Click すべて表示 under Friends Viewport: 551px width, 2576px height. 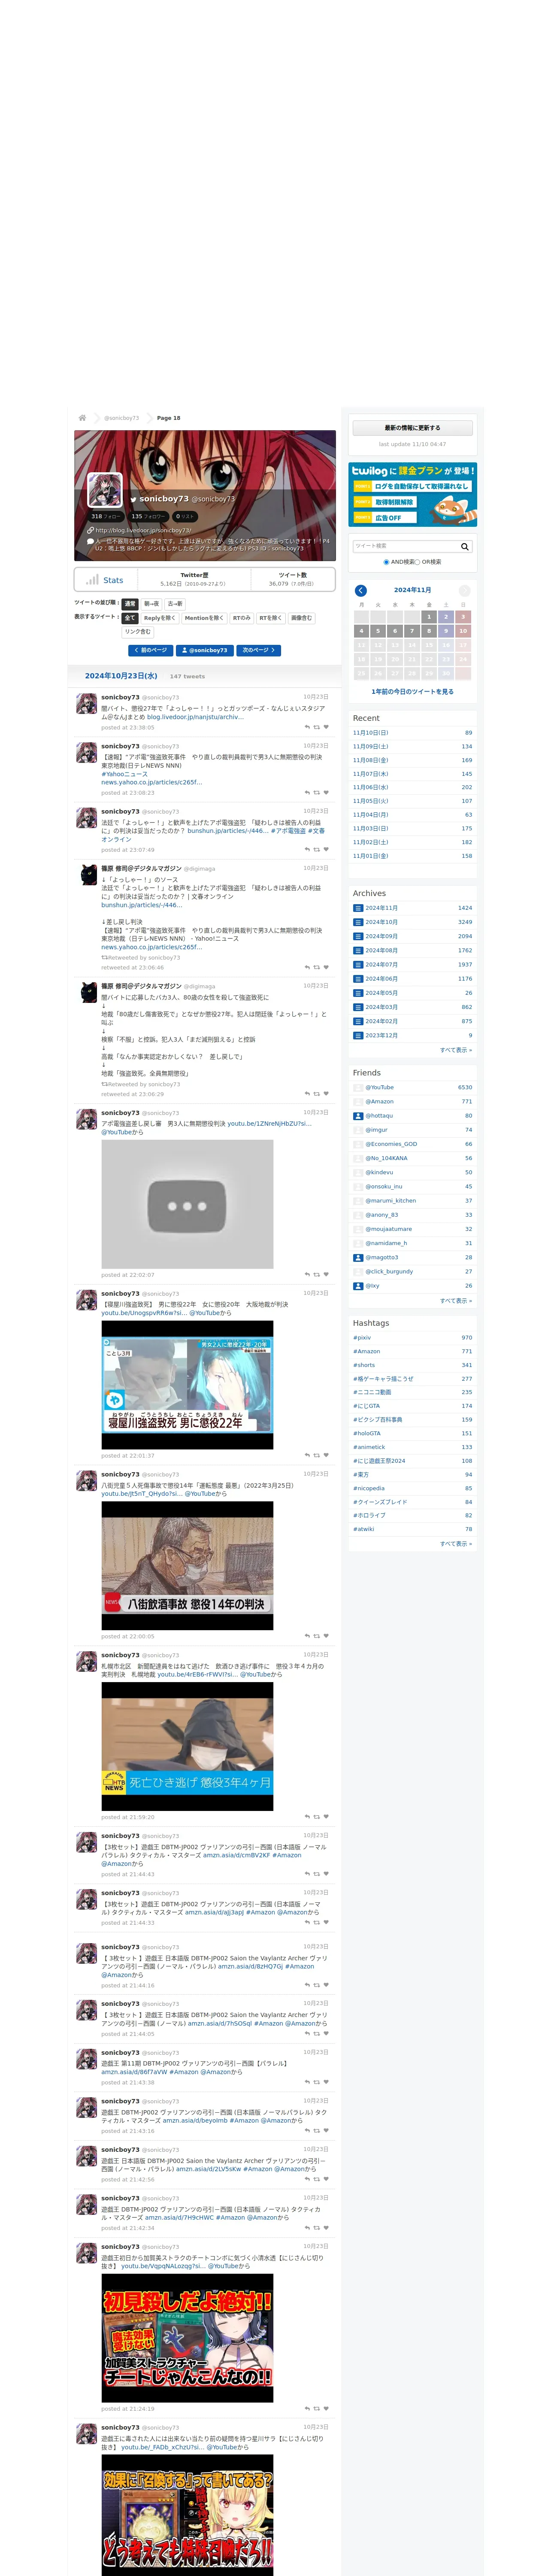(456, 1301)
